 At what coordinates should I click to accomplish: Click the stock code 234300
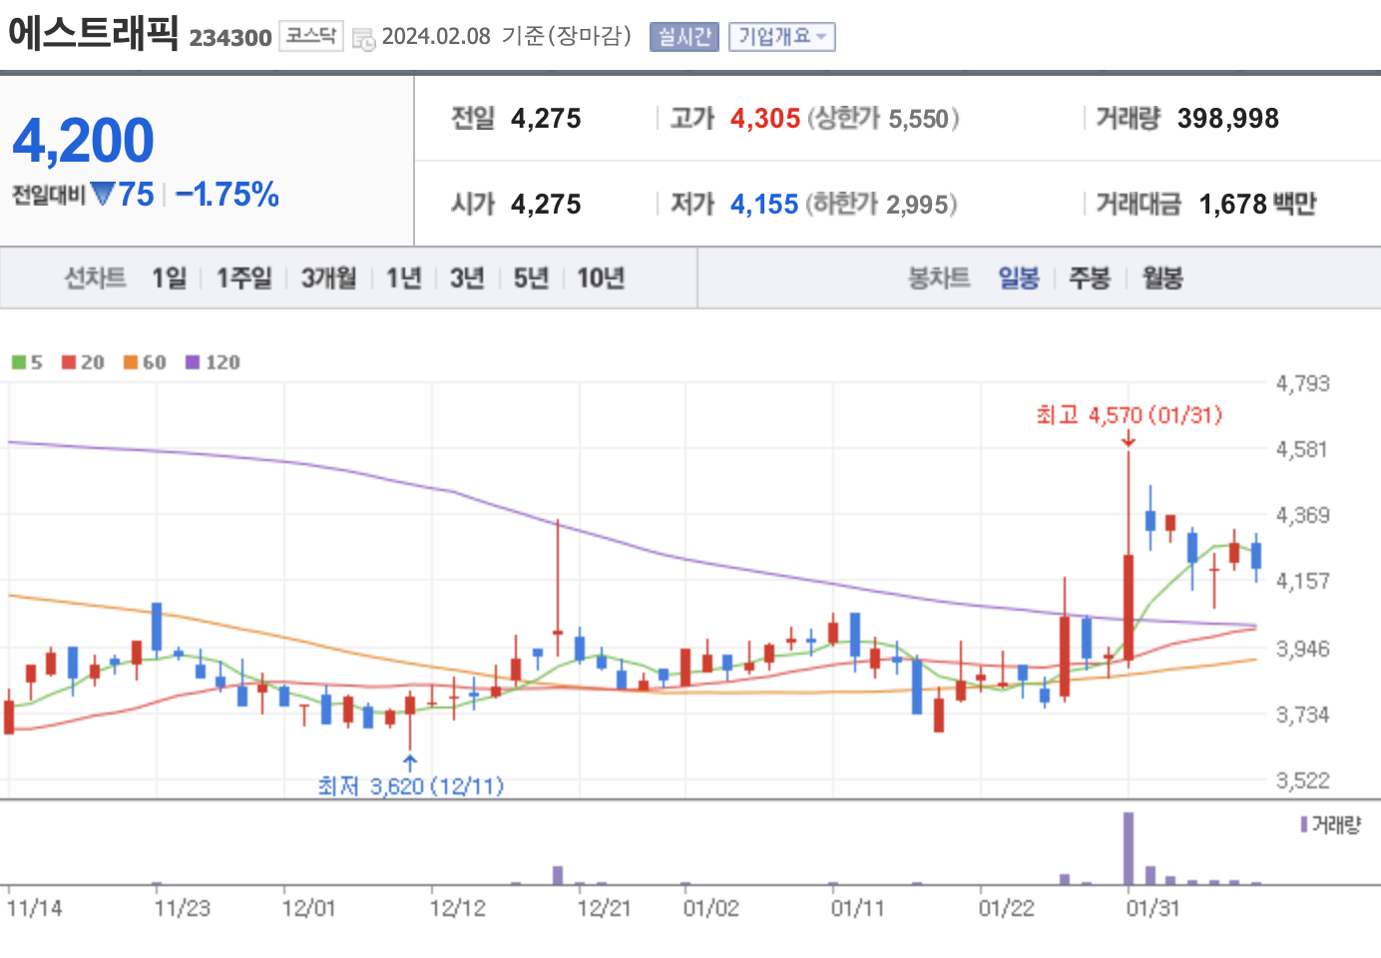pyautogui.click(x=230, y=38)
